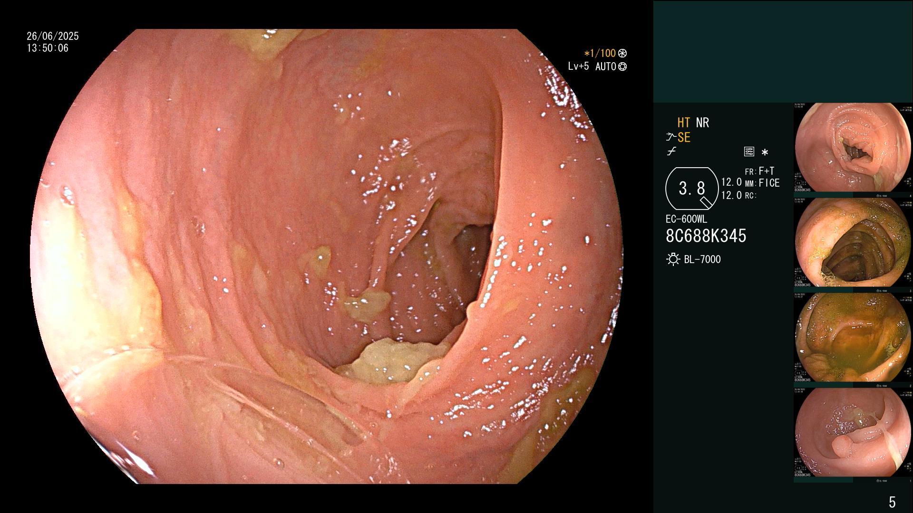
Task: Click the serial number 8C688K345
Action: pyautogui.click(x=706, y=236)
